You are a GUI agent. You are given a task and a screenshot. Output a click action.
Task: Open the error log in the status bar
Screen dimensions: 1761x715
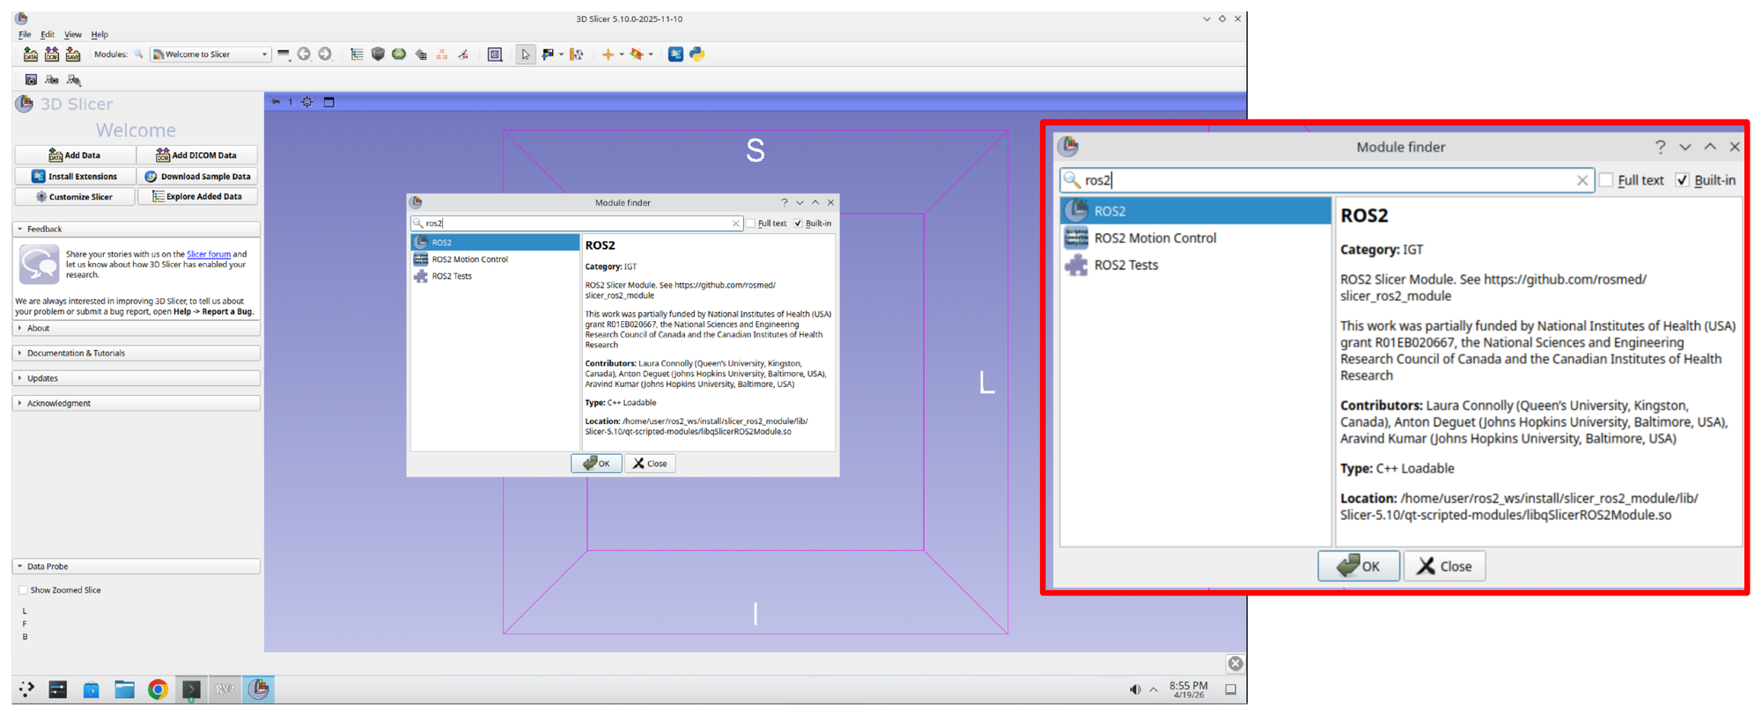(x=1235, y=664)
